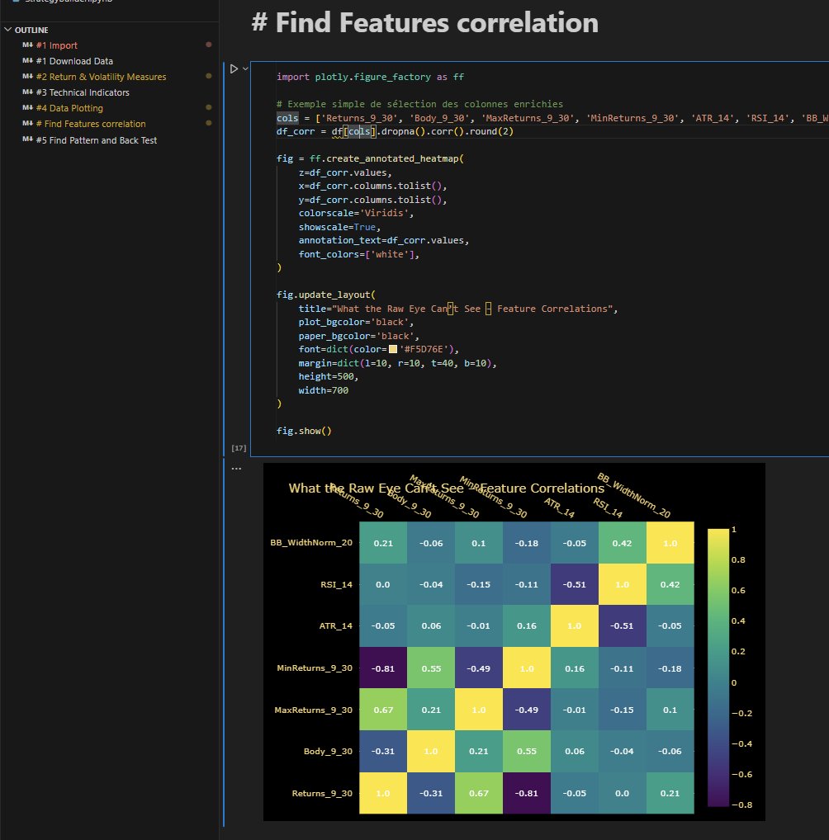Open the #F5D76E color picker swatch in code

pos(392,349)
